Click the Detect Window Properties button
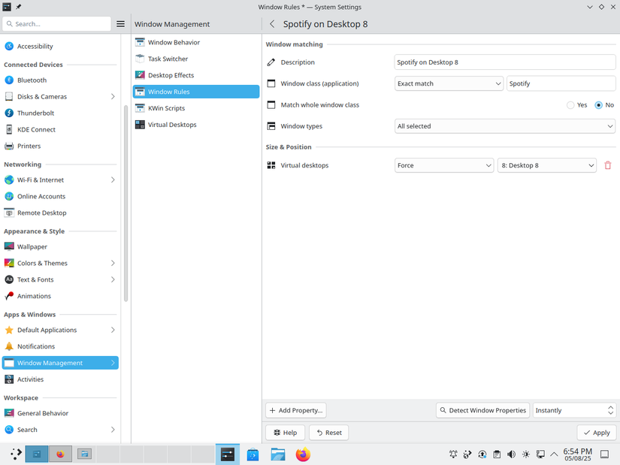The height and width of the screenshot is (465, 620). pyautogui.click(x=484, y=410)
